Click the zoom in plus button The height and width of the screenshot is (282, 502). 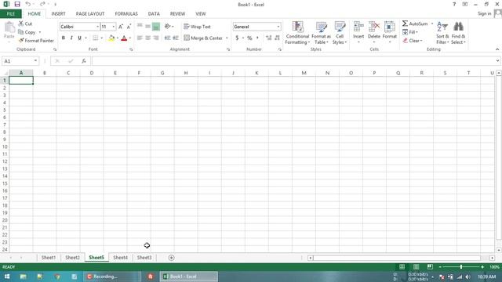point(482,266)
